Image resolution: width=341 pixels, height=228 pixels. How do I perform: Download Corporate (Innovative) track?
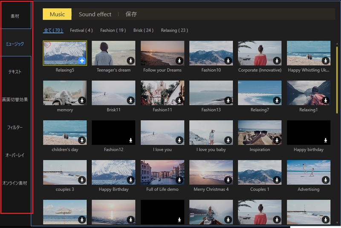277,61
